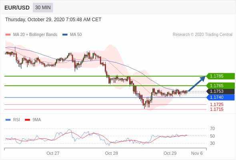This screenshot has height=160, width=236.
Task: Click the Research © 2020 Trading Central credit
Action: [202, 35]
